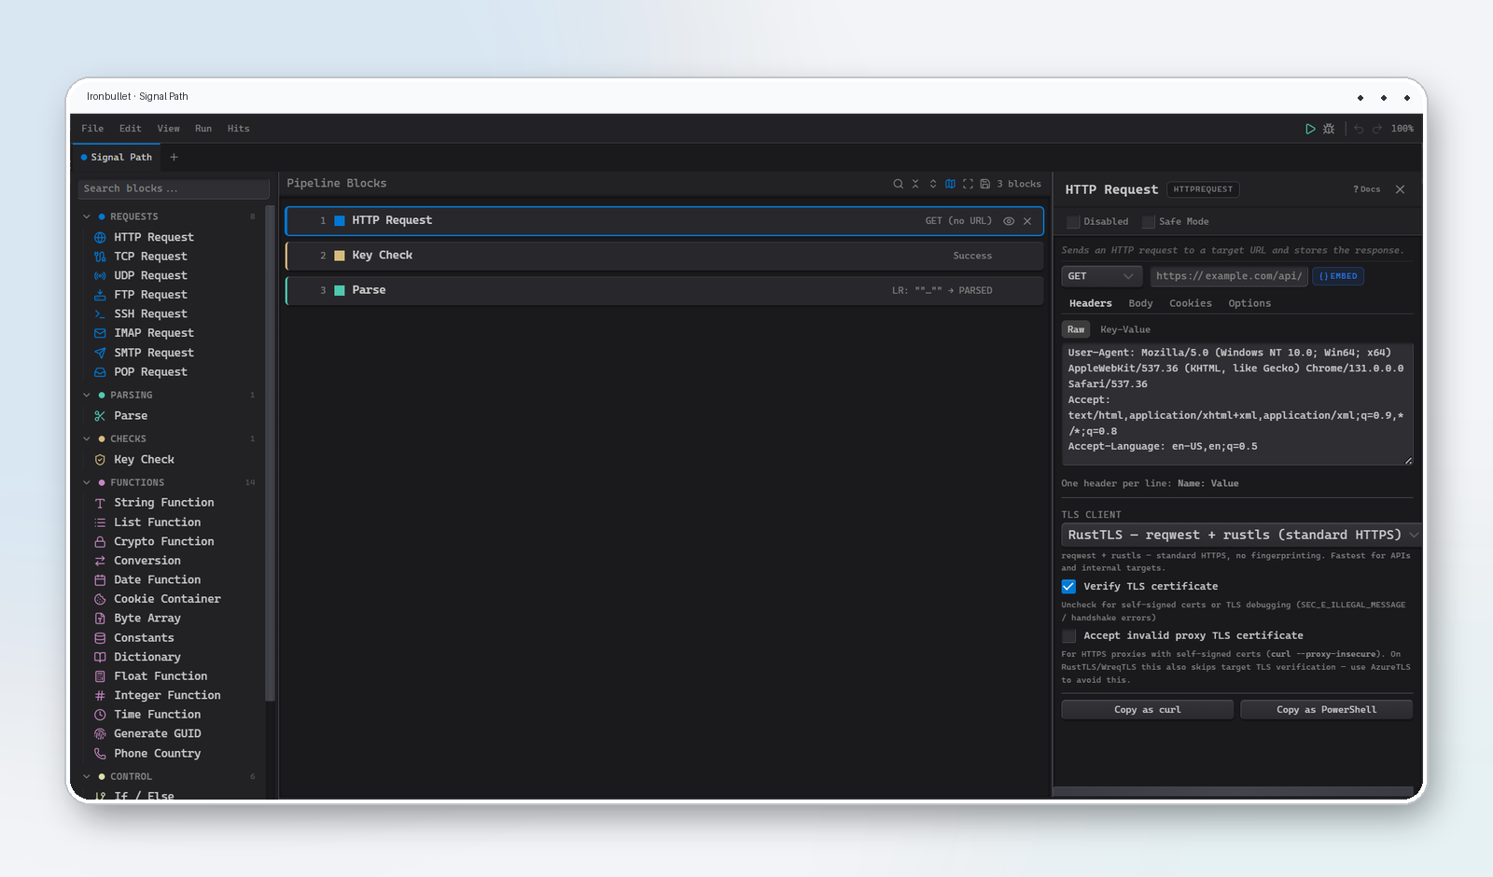Toggle visibility eye on HTTP Request block
This screenshot has width=1493, height=877.
[x=1009, y=221]
